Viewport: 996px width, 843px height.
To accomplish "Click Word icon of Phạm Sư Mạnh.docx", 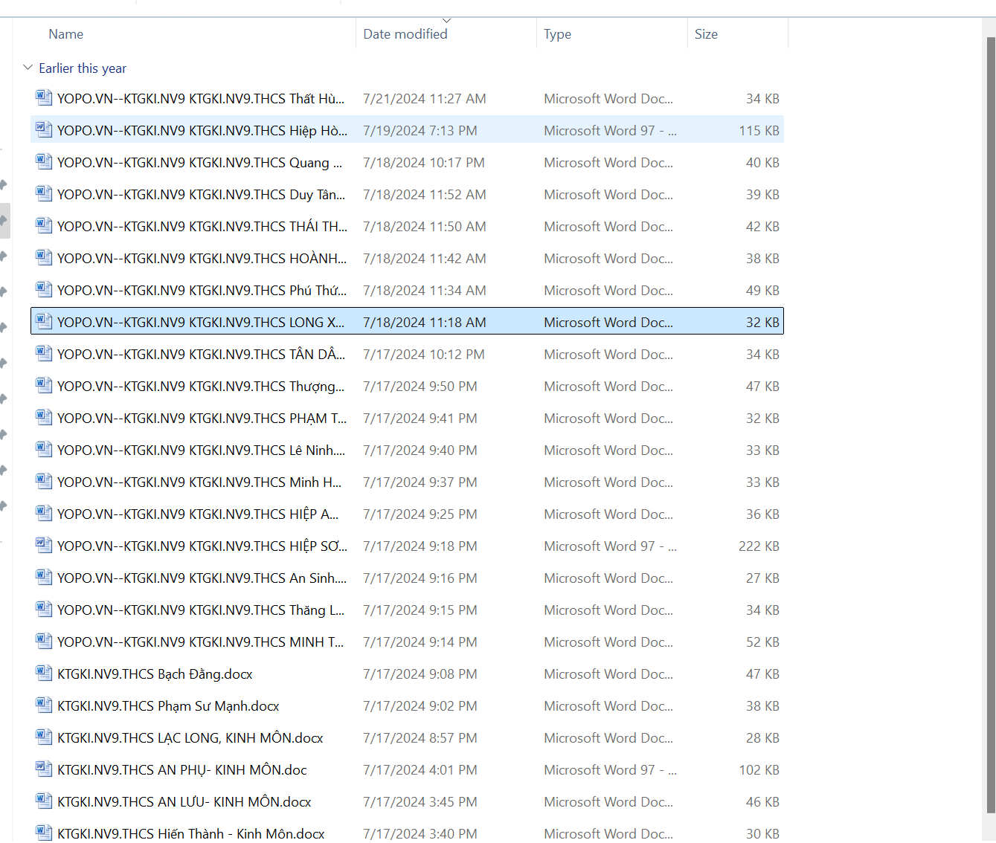I will [44, 705].
